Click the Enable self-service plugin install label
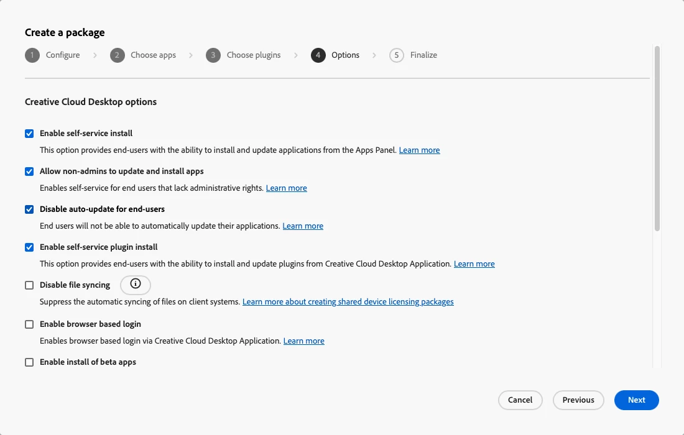Image resolution: width=684 pixels, height=435 pixels. click(x=99, y=247)
